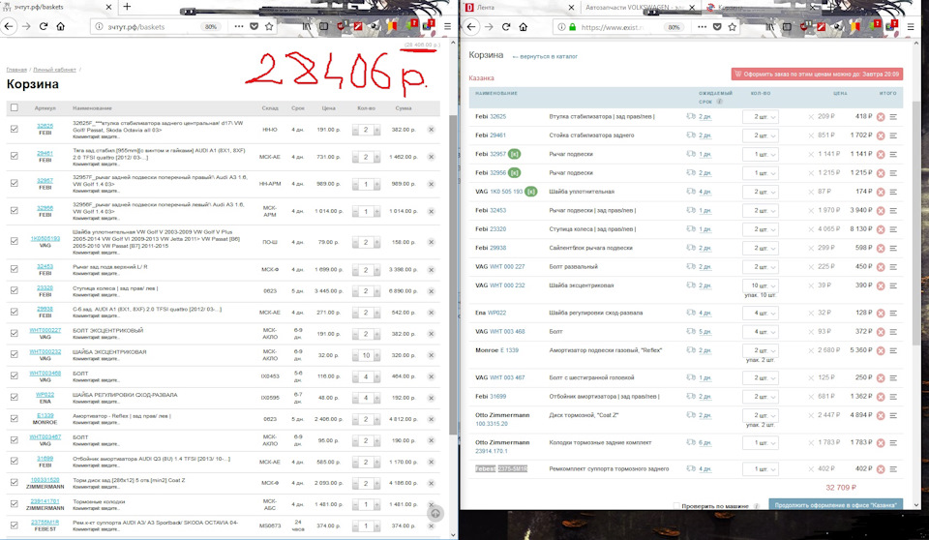Open row menu icon for VAG WHT 000 227 in right cart
Viewport: 929px width, 540px height.
tap(893, 267)
